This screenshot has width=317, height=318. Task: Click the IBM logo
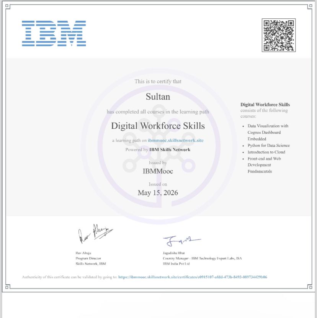pos(54,33)
